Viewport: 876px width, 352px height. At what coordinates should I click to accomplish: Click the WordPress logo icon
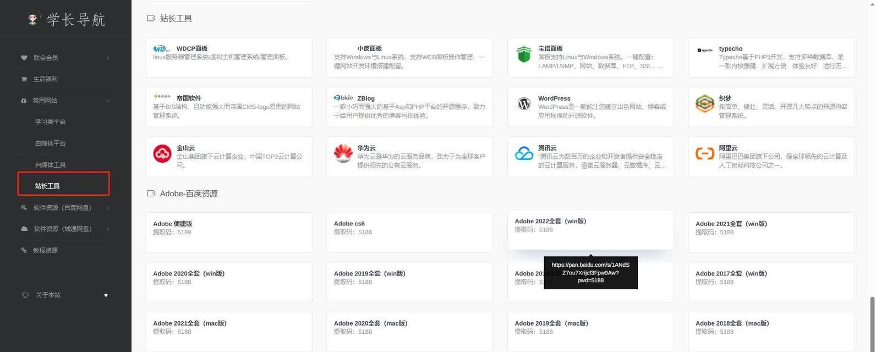[524, 103]
